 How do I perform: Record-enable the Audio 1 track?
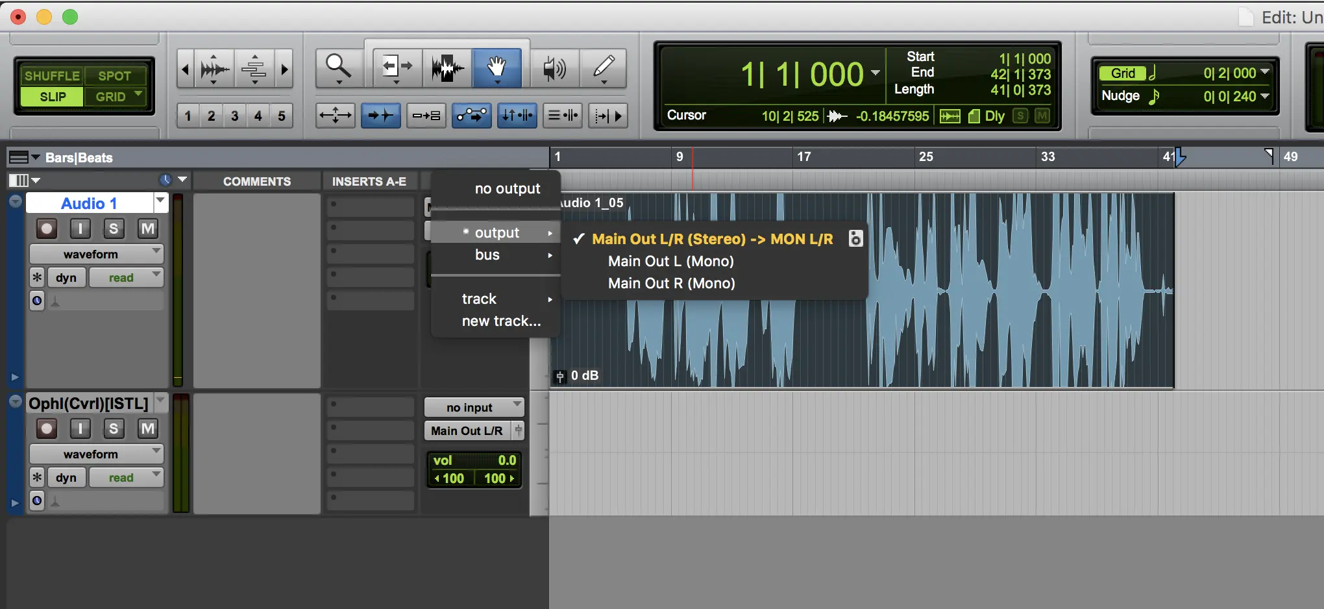click(x=46, y=229)
